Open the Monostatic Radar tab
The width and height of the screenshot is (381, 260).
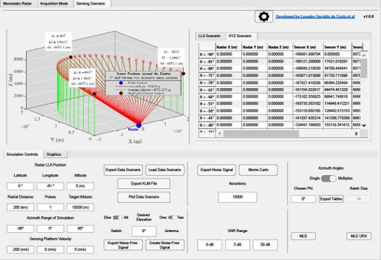tap(18, 3)
